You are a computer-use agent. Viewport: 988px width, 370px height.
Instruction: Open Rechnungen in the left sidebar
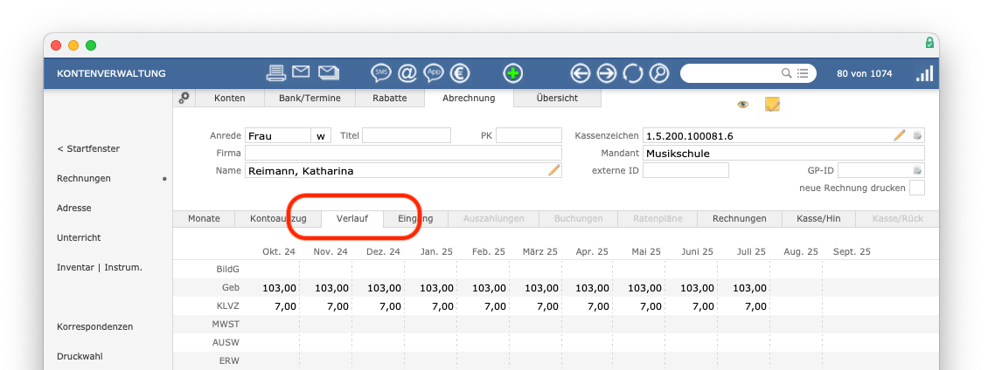pos(84,179)
